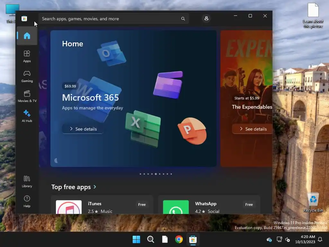Open the Top free apps heading
This screenshot has height=247, width=329.
coord(71,187)
